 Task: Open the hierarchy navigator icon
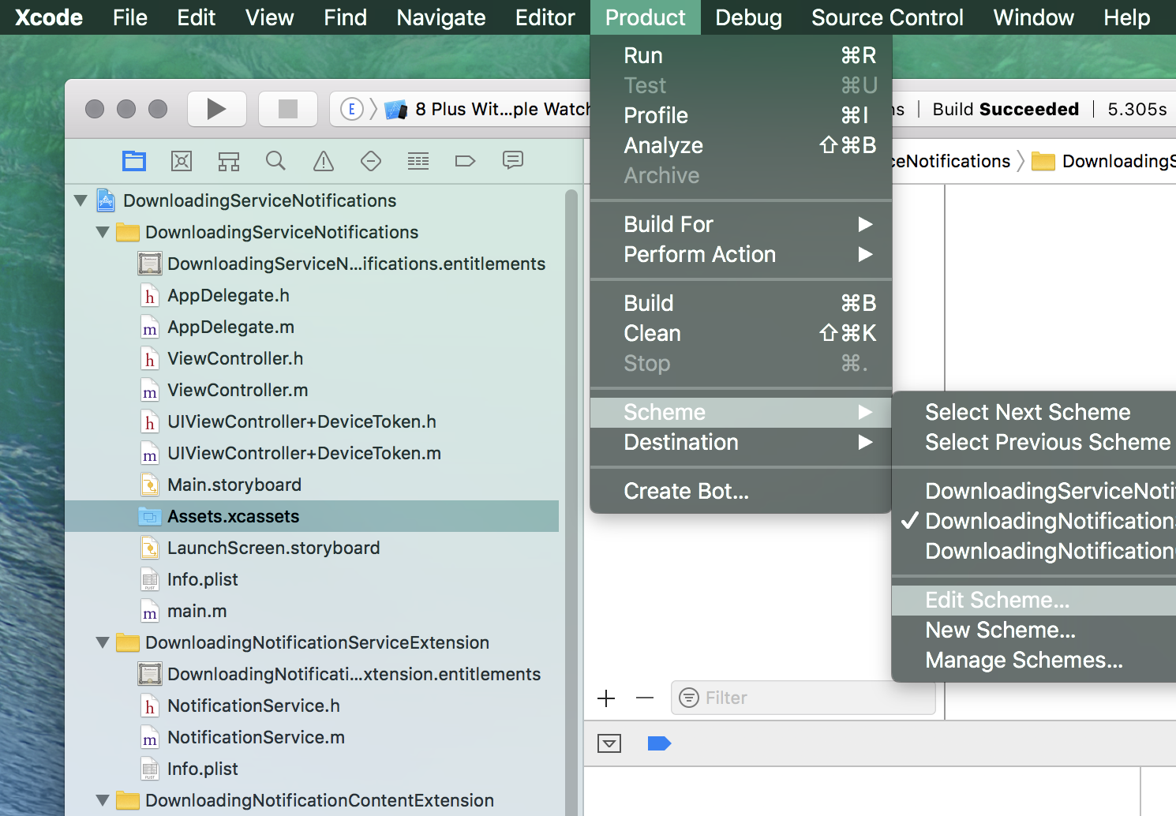click(x=229, y=161)
